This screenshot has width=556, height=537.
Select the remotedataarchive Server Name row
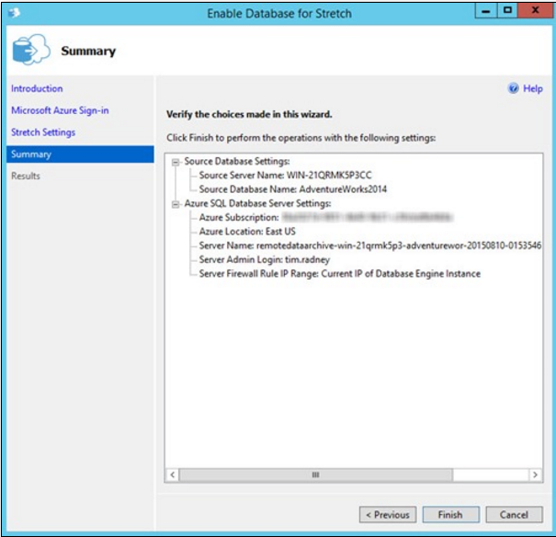(x=369, y=246)
